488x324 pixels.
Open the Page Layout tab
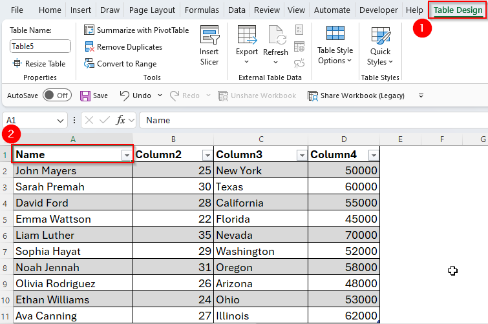152,10
